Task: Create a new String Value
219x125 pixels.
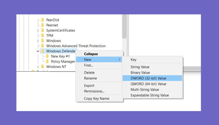Action: pyautogui.click(x=152, y=67)
